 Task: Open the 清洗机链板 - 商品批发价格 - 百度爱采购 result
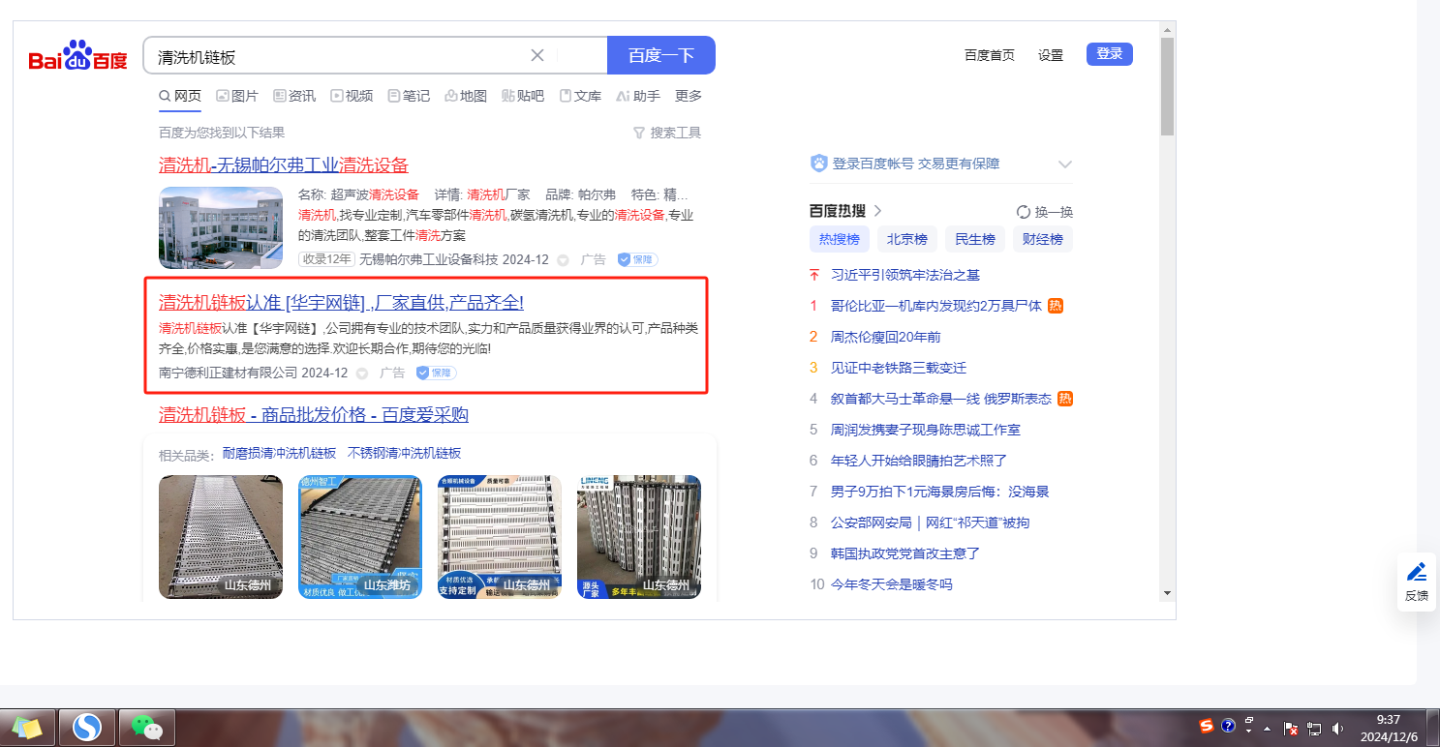pyautogui.click(x=314, y=415)
